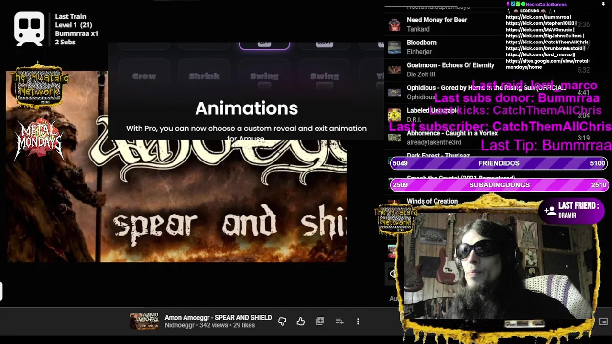Click the Last subscriber: CatchThemAllChris label
612x344 pixels.
500,127
